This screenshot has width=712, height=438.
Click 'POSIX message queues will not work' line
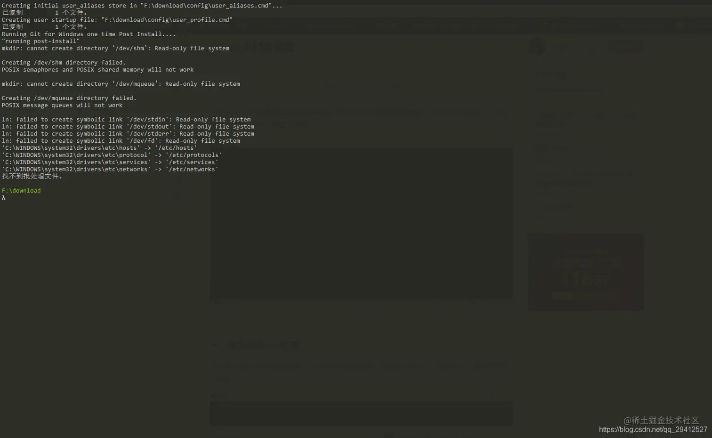pos(62,105)
